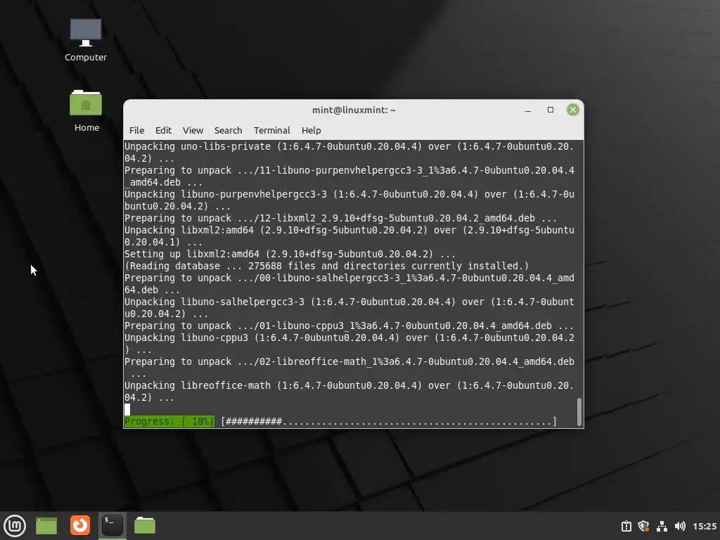Click 'Unpacking libuno-cppu3' line
This screenshot has height=540, width=720.
pos(349,343)
